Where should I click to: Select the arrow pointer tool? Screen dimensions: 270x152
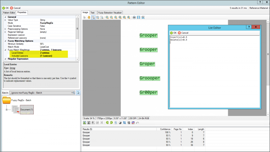click(x=85, y=17)
